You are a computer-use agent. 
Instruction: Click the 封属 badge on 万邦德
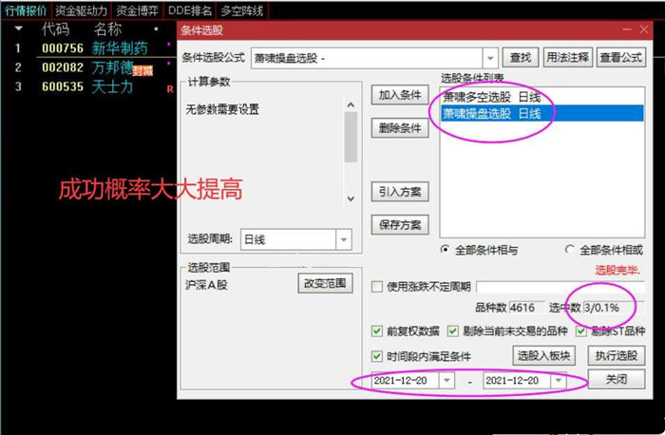pyautogui.click(x=142, y=71)
